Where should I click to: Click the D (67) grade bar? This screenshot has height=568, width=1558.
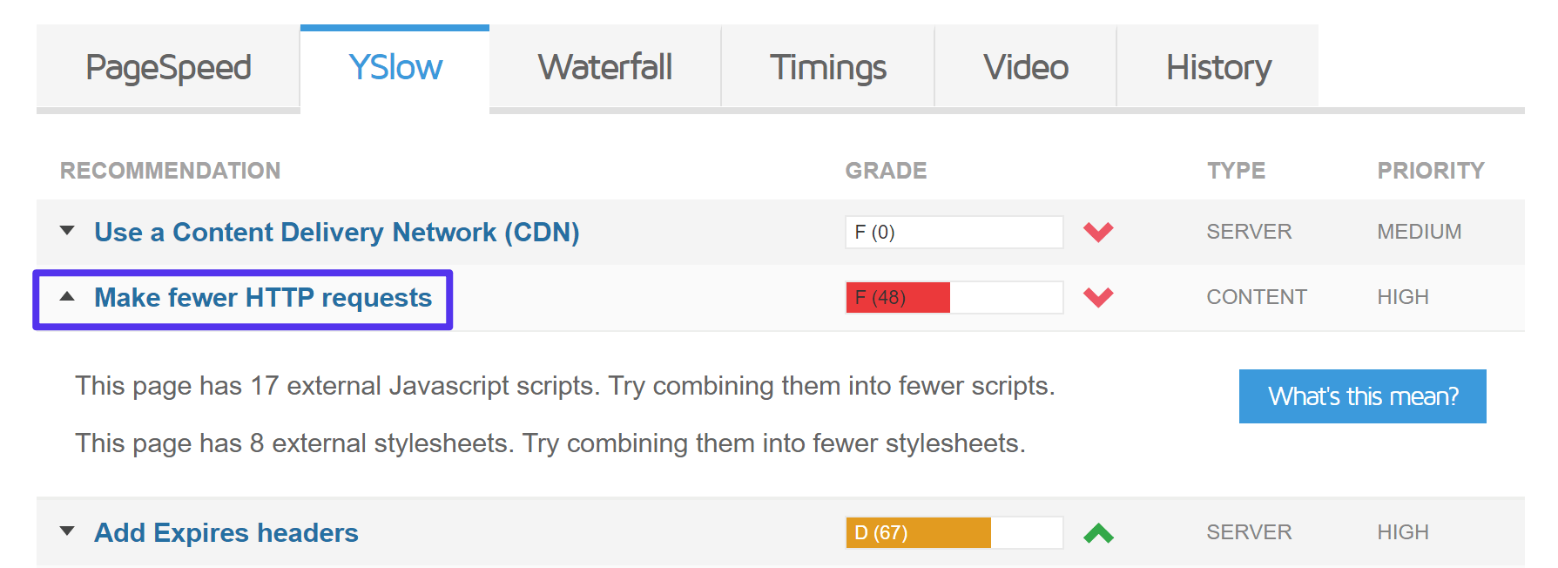click(954, 531)
